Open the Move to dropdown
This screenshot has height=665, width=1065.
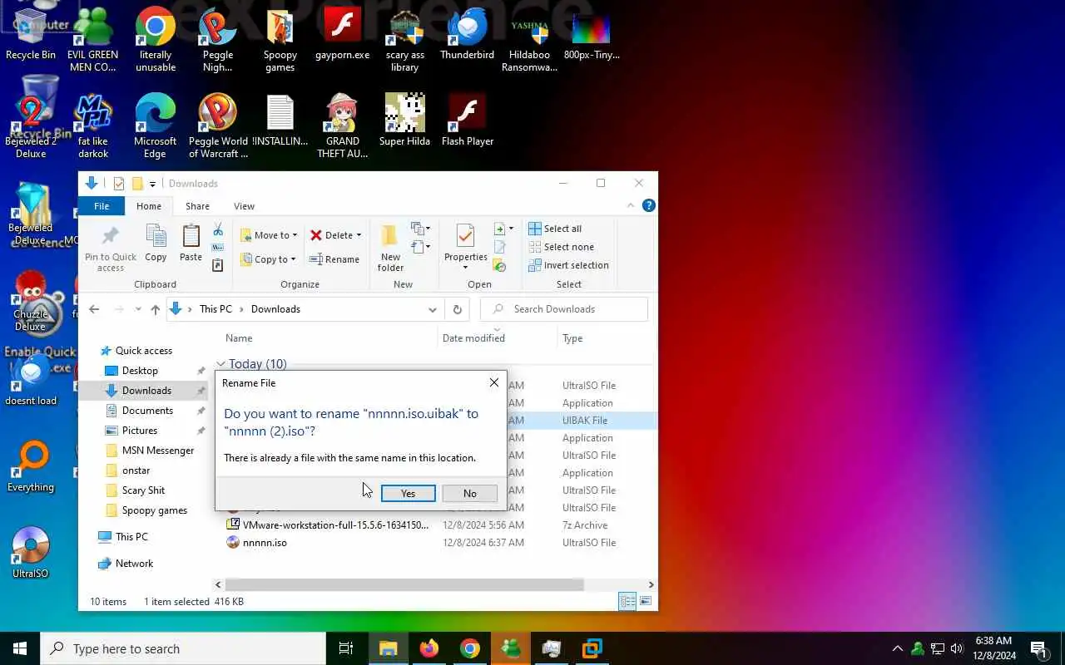tap(269, 235)
